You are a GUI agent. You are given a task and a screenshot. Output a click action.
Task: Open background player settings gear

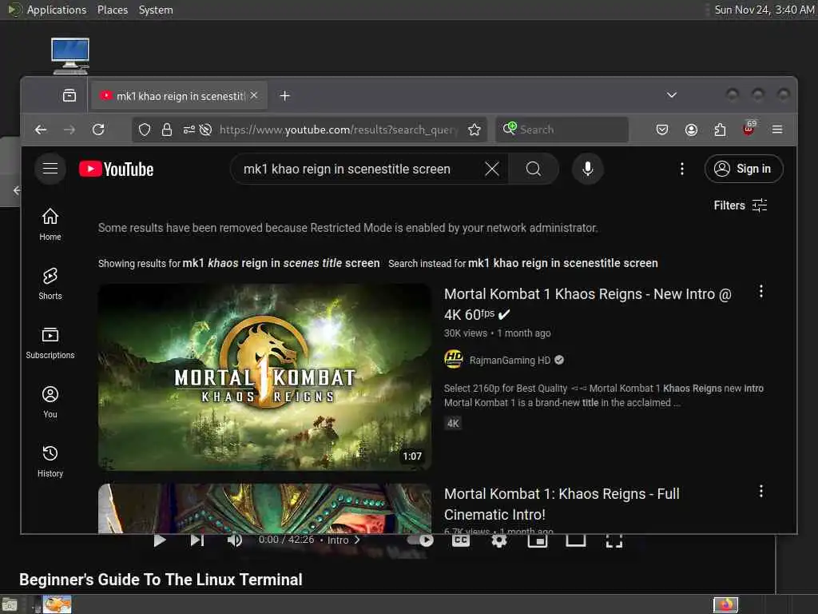498,541
